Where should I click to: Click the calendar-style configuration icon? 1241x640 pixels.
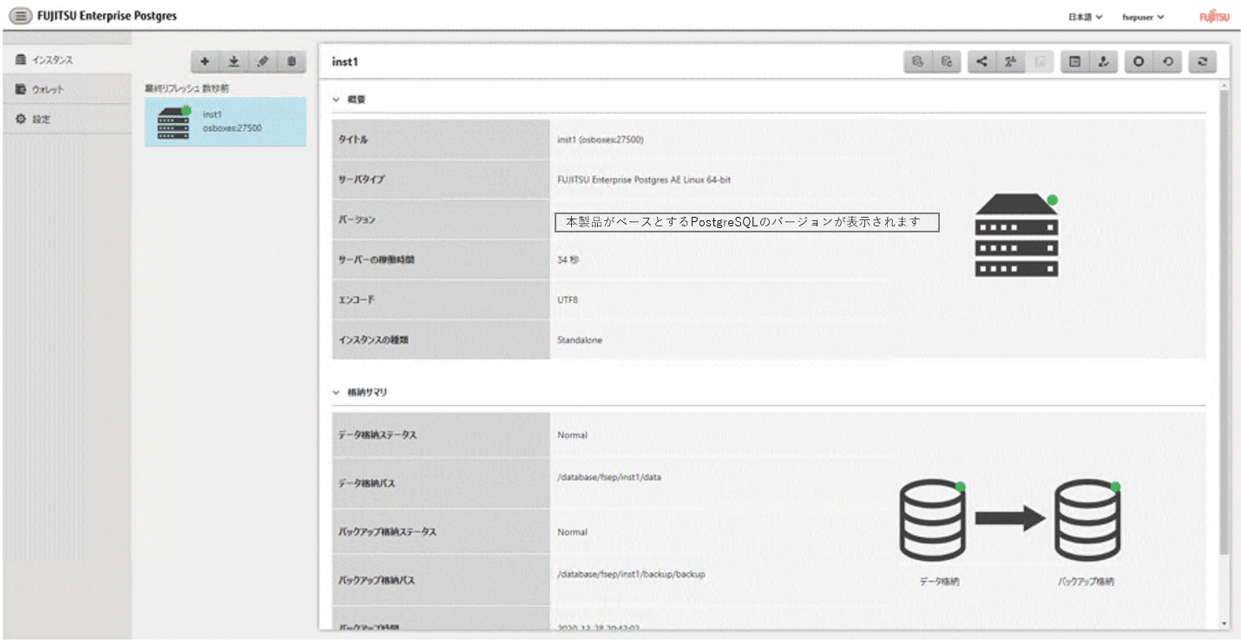tap(1074, 62)
